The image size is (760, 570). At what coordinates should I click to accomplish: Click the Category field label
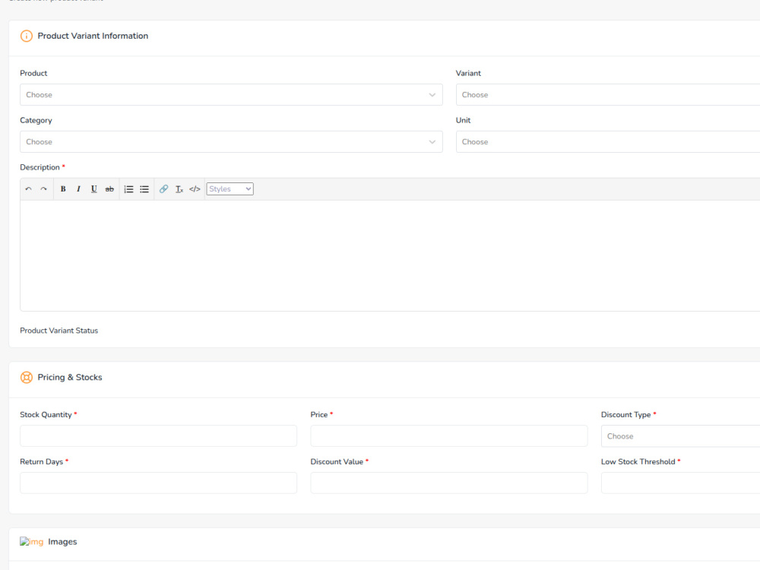coord(36,120)
